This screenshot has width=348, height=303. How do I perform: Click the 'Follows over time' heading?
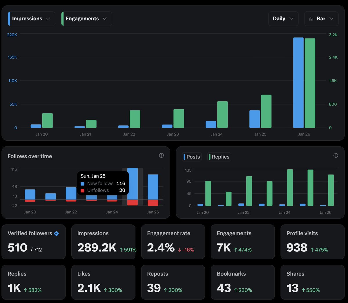[30, 156]
